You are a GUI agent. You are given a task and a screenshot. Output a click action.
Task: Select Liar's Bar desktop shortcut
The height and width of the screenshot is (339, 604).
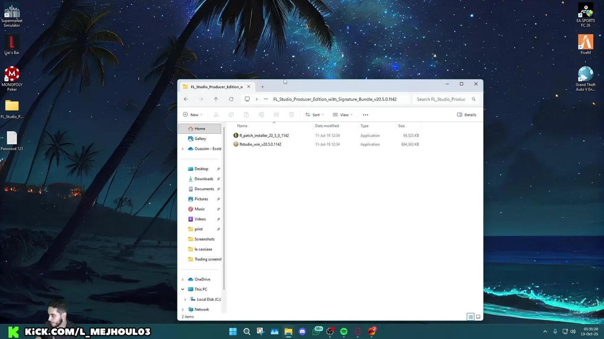point(12,46)
